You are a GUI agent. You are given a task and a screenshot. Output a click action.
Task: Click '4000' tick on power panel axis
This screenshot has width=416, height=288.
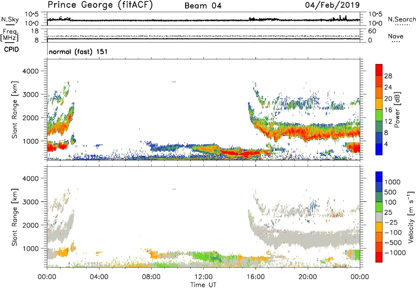pyautogui.click(x=31, y=71)
